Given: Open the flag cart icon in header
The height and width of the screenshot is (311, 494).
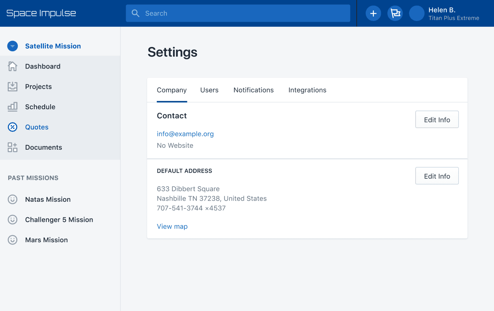Looking at the screenshot, I should pyautogui.click(x=395, y=14).
